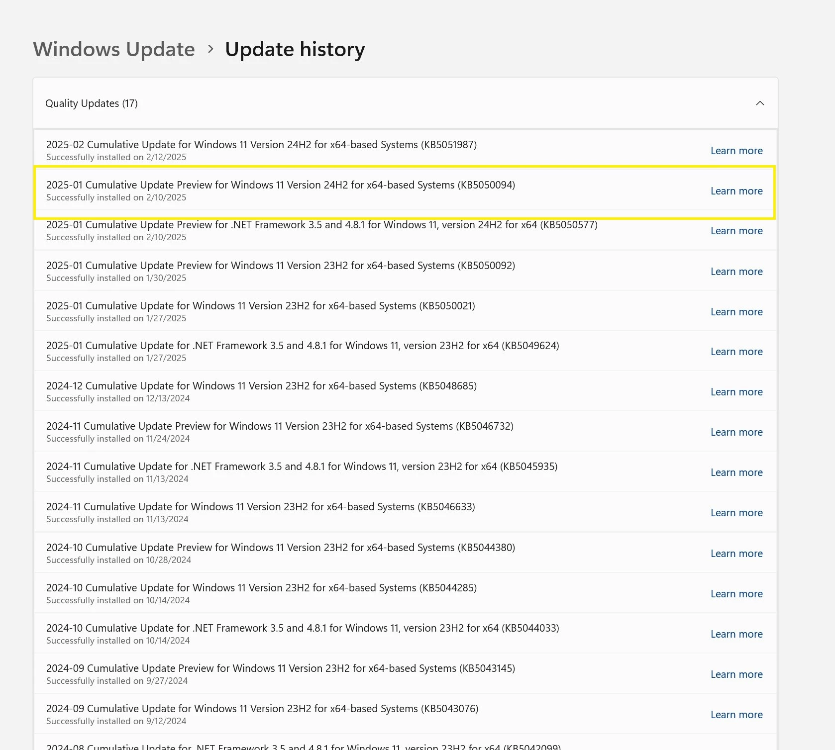
Task: Open Learn more for KB5043076
Action: point(736,715)
